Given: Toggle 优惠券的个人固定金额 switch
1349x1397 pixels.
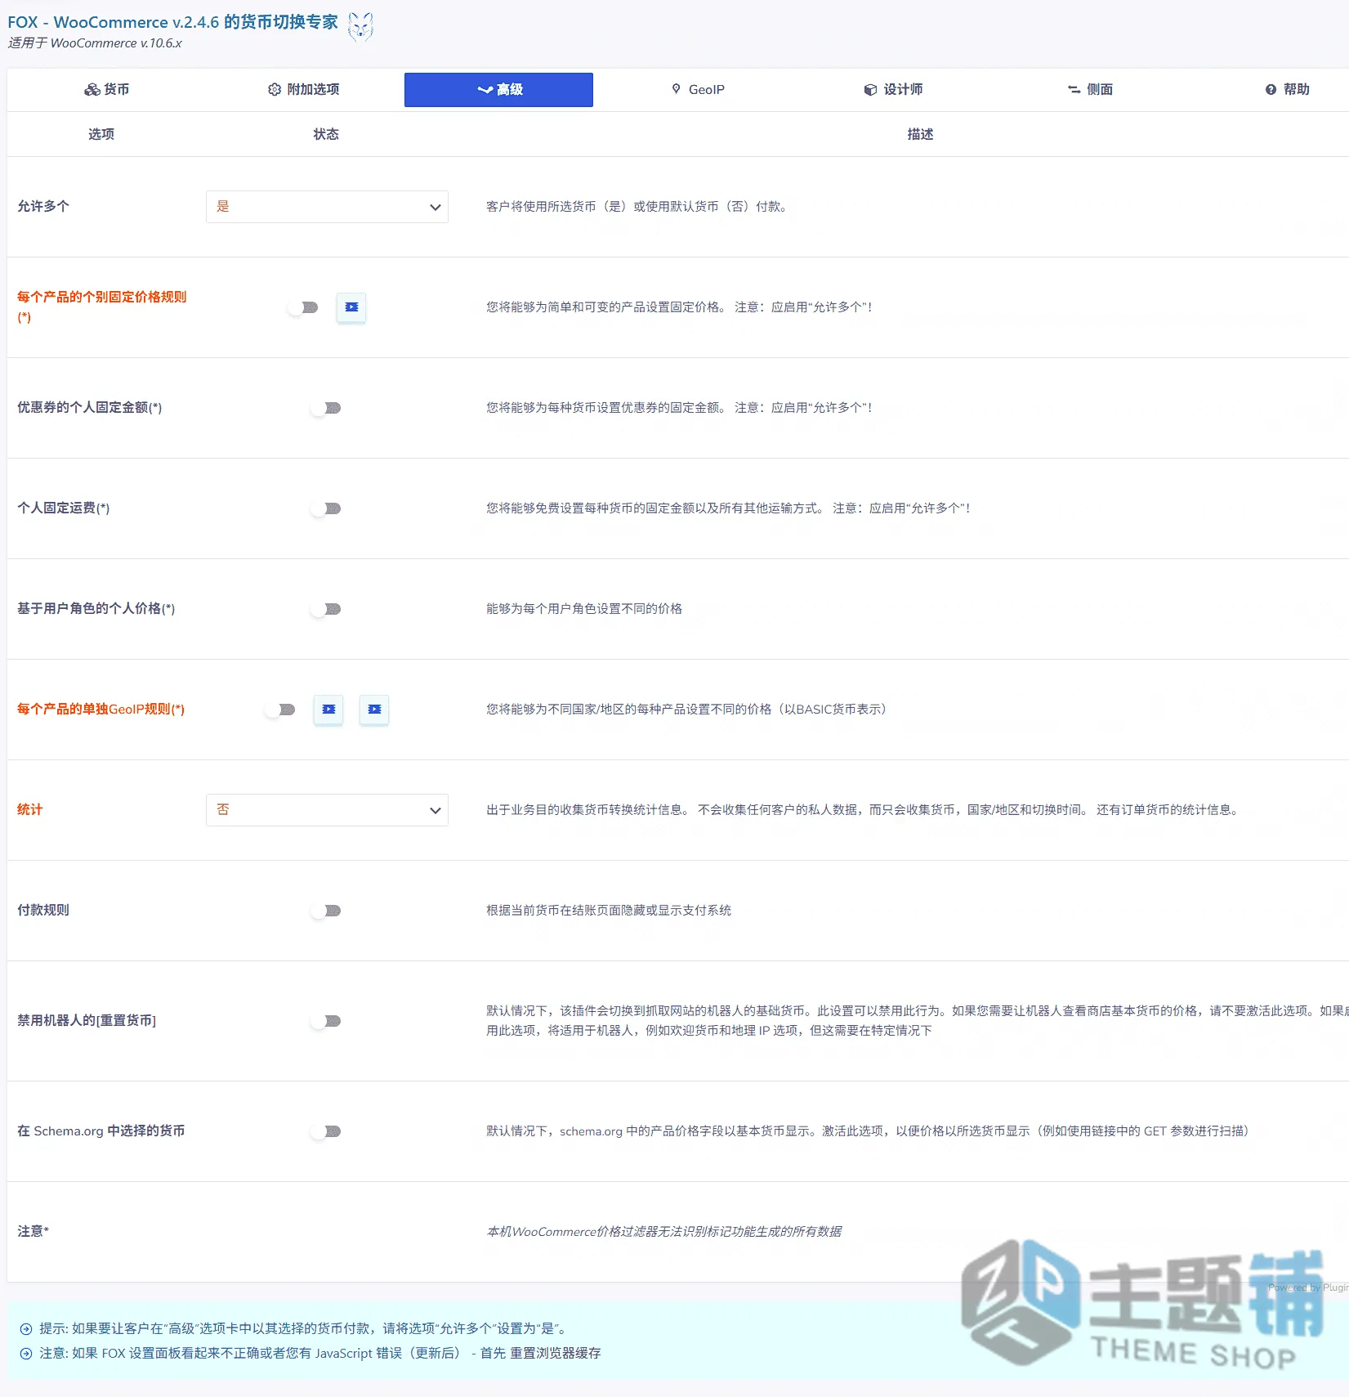Looking at the screenshot, I should (326, 408).
